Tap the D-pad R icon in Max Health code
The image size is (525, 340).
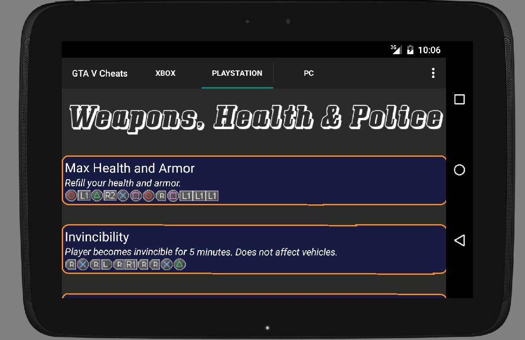pyautogui.click(x=161, y=196)
